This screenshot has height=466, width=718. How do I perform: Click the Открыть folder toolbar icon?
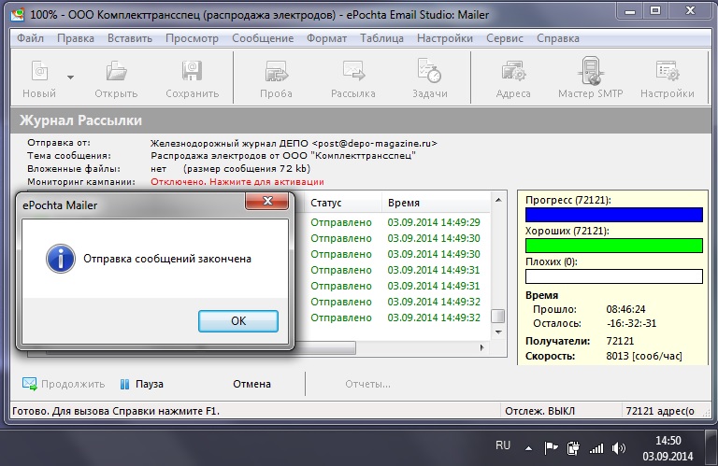[116, 72]
